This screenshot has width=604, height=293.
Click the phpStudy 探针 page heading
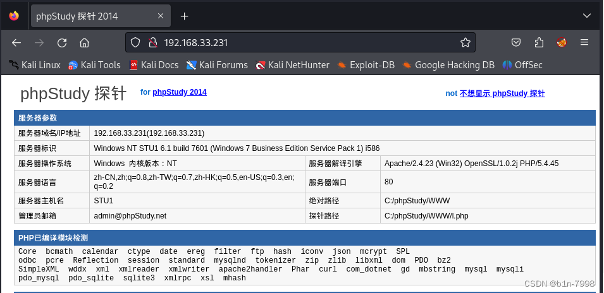pos(73,93)
